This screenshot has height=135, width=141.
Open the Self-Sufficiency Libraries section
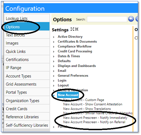(x=27, y=125)
